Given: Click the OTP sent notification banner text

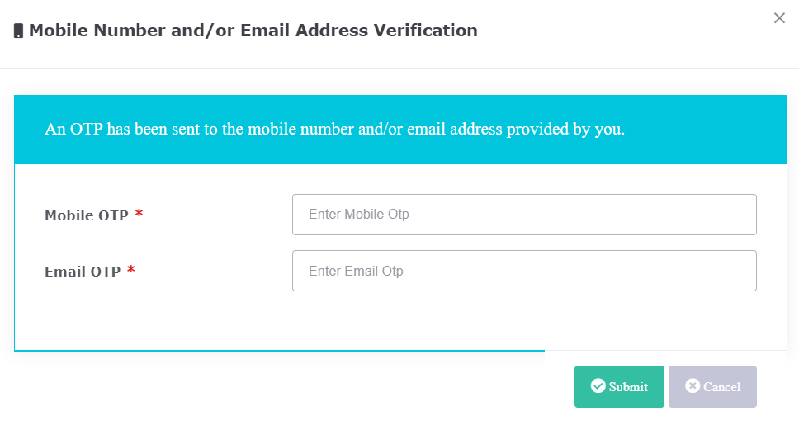Looking at the screenshot, I should 335,129.
